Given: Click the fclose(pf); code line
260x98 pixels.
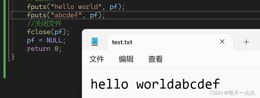Looking at the screenshot, I should tap(48, 32).
